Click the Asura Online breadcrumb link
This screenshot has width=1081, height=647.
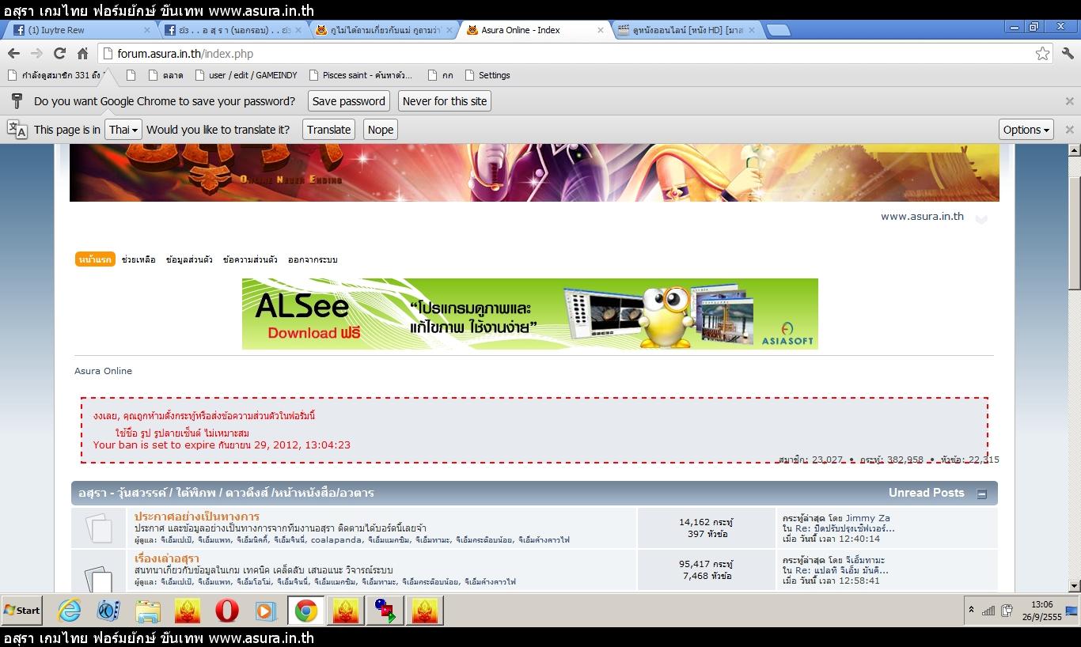(x=103, y=371)
